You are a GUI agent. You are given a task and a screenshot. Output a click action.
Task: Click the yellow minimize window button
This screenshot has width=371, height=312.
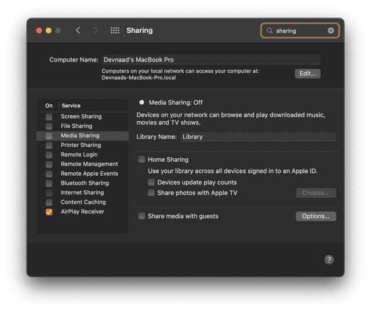[x=49, y=30]
